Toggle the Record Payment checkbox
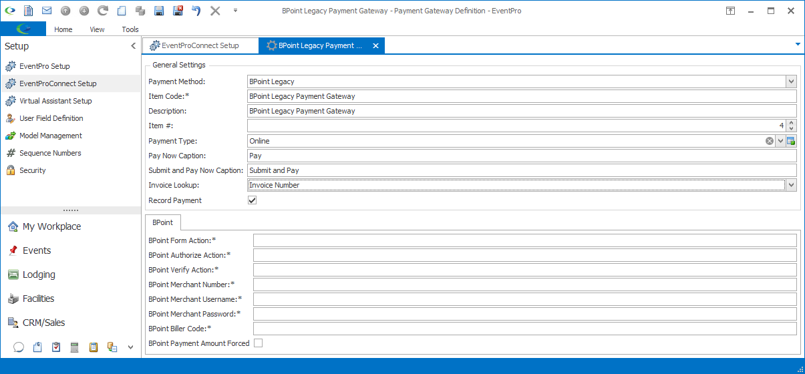Screen dimensions: 805x374 tap(252, 200)
